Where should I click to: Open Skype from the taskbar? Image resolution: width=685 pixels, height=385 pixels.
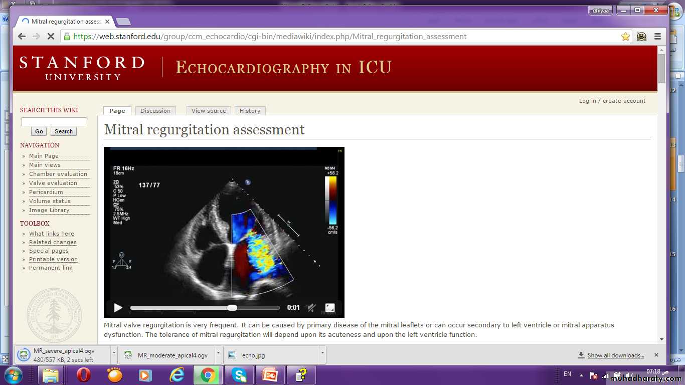[239, 375]
